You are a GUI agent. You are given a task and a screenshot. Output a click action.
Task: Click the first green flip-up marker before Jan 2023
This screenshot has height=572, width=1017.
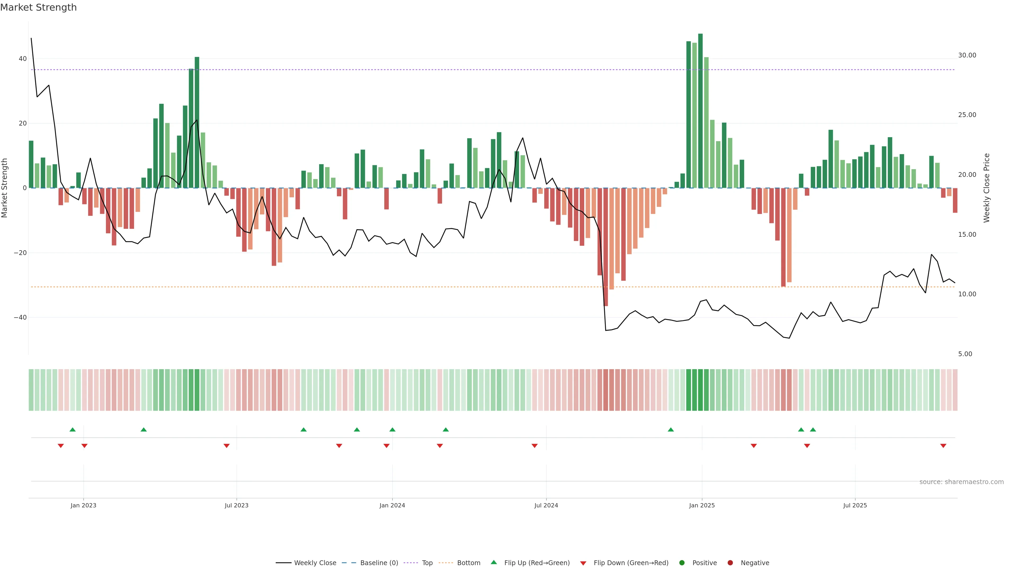click(x=72, y=430)
